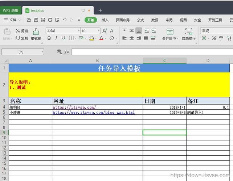Viewport: 233px width, 181px height.
Task: Align text left
Action: click(x=124, y=38)
